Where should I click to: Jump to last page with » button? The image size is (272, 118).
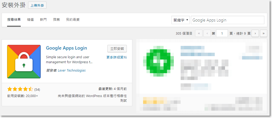[264, 34]
